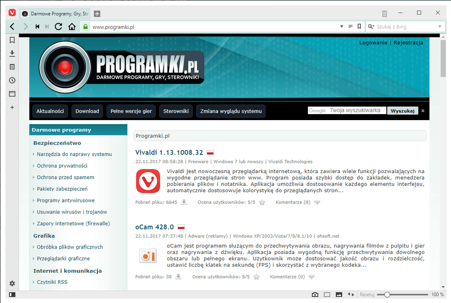
Task: Open the Download menu item
Action: (x=87, y=111)
